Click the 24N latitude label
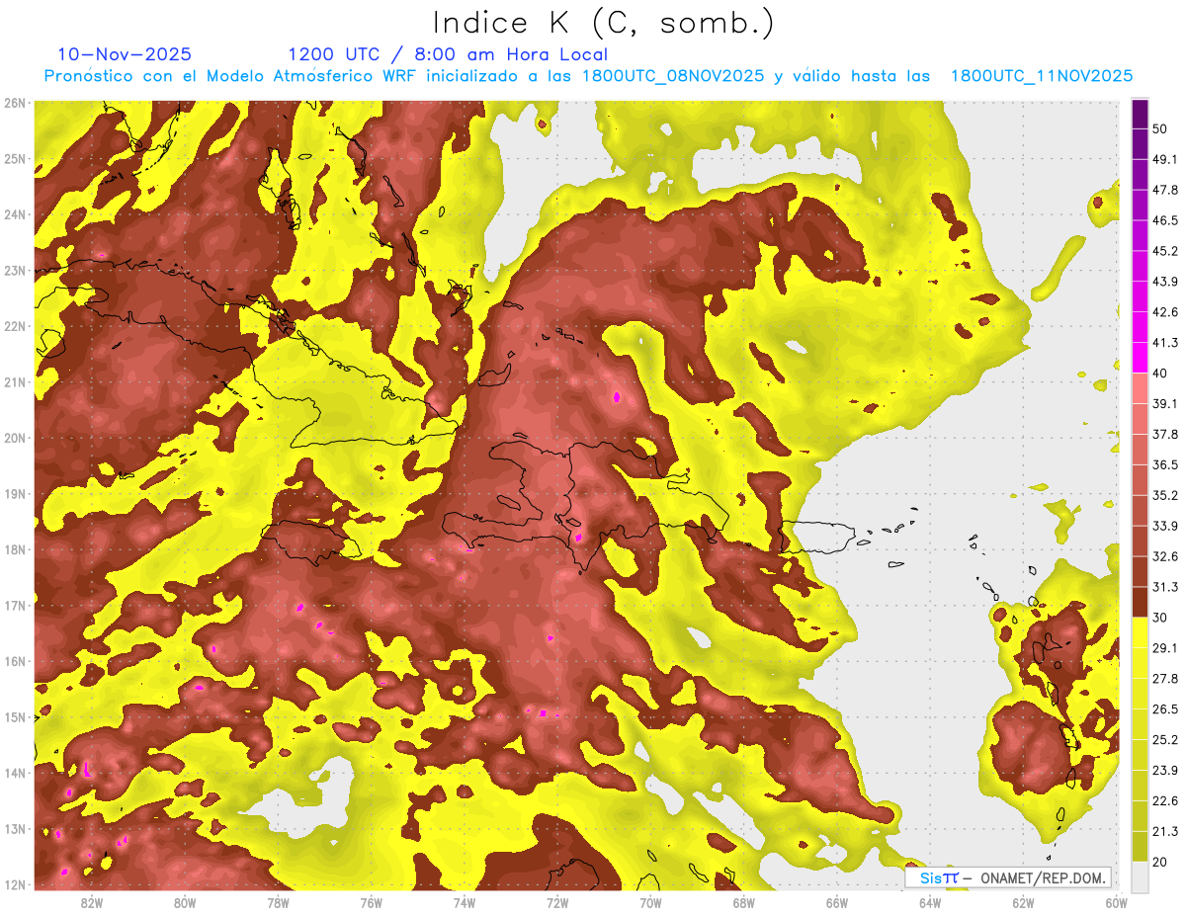The image size is (1186, 916). pos(14,214)
